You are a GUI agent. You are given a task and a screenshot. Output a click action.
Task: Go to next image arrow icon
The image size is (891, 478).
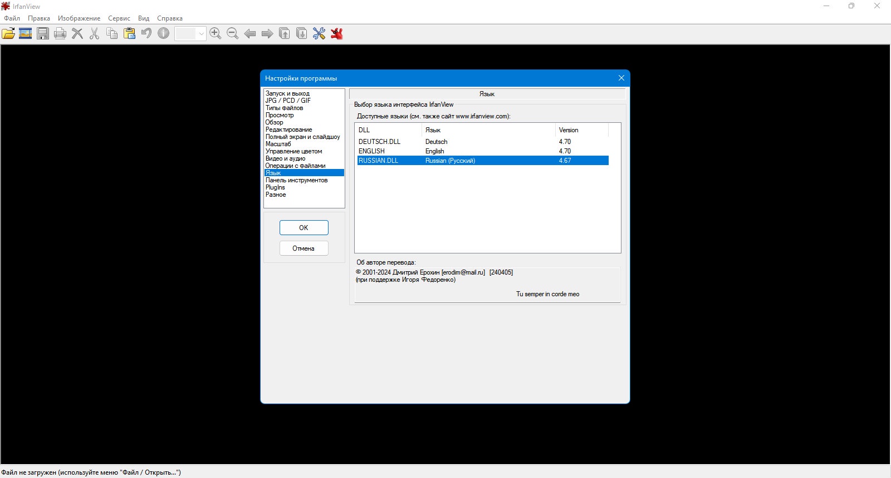pos(267,33)
